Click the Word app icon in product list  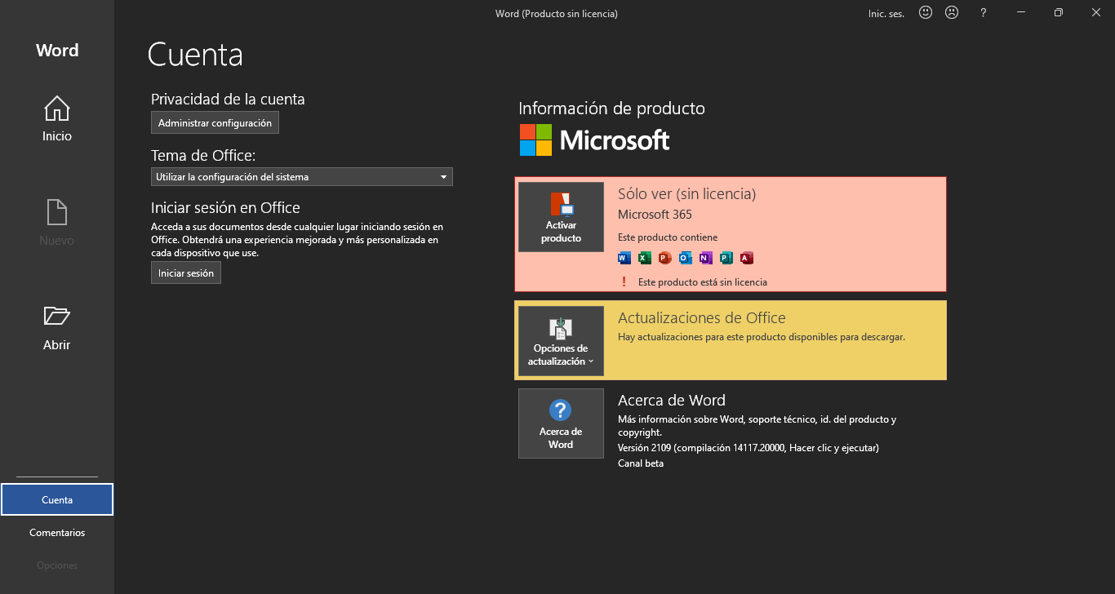(x=624, y=259)
